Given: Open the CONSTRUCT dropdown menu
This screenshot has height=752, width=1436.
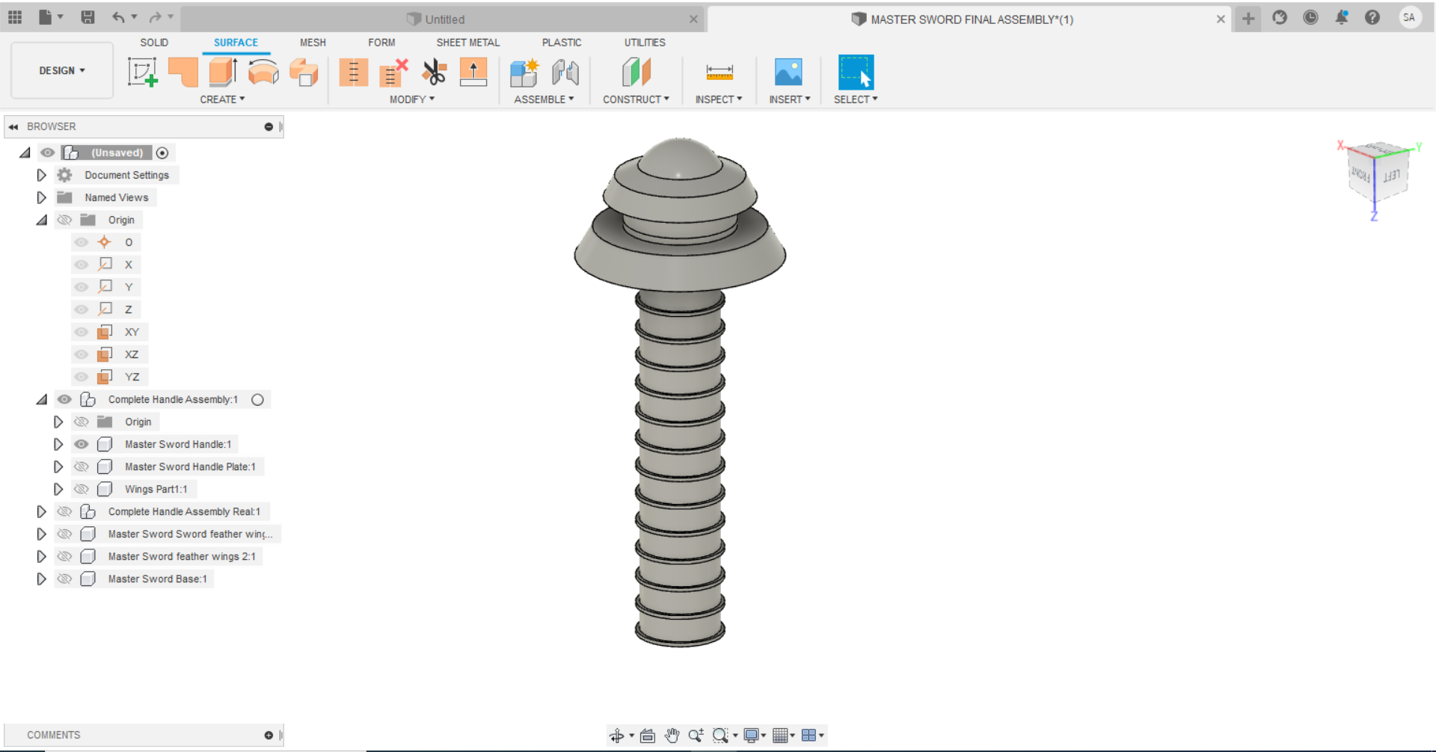Looking at the screenshot, I should tap(636, 99).
